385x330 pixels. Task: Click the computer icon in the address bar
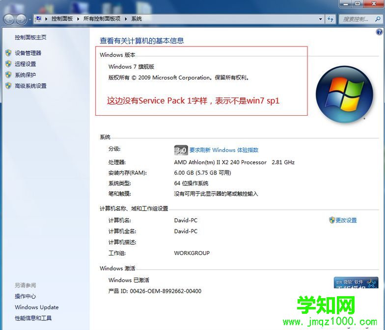coord(38,19)
